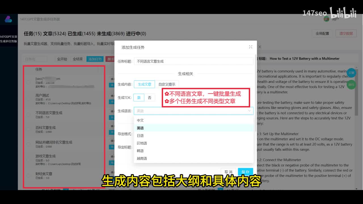Image resolution: width=363 pixels, height=204 pixels.
Task: Click the 任务标题 input field
Action: click(193, 61)
